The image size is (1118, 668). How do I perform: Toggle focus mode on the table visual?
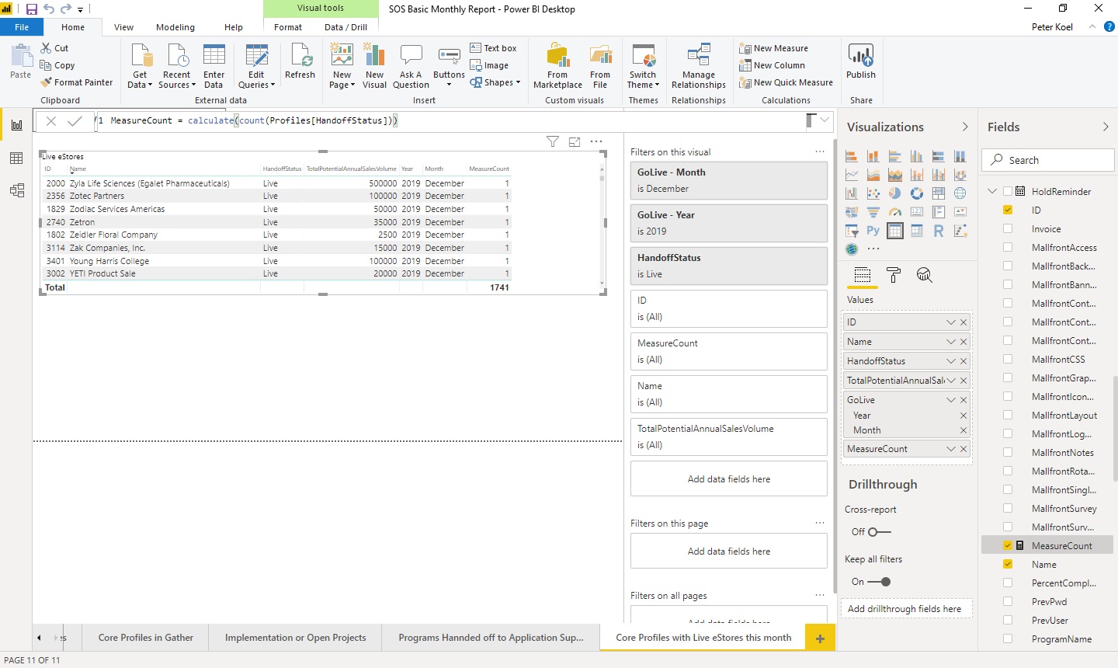[575, 141]
